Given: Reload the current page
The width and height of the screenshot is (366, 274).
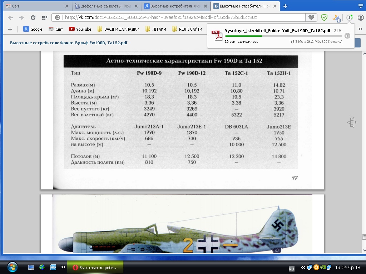Looking at the screenshot, I should [x=33, y=17].
